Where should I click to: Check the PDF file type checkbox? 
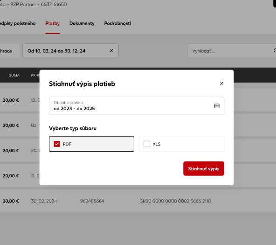(x=57, y=144)
